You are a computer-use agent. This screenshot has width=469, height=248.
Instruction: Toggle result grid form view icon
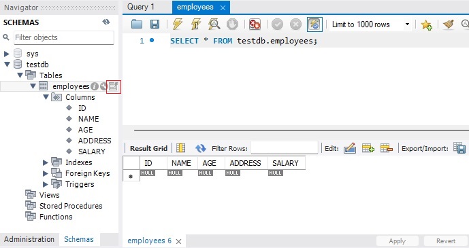(180, 148)
